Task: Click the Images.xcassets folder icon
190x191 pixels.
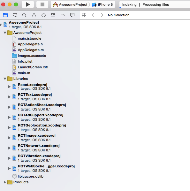Action: point(14,56)
